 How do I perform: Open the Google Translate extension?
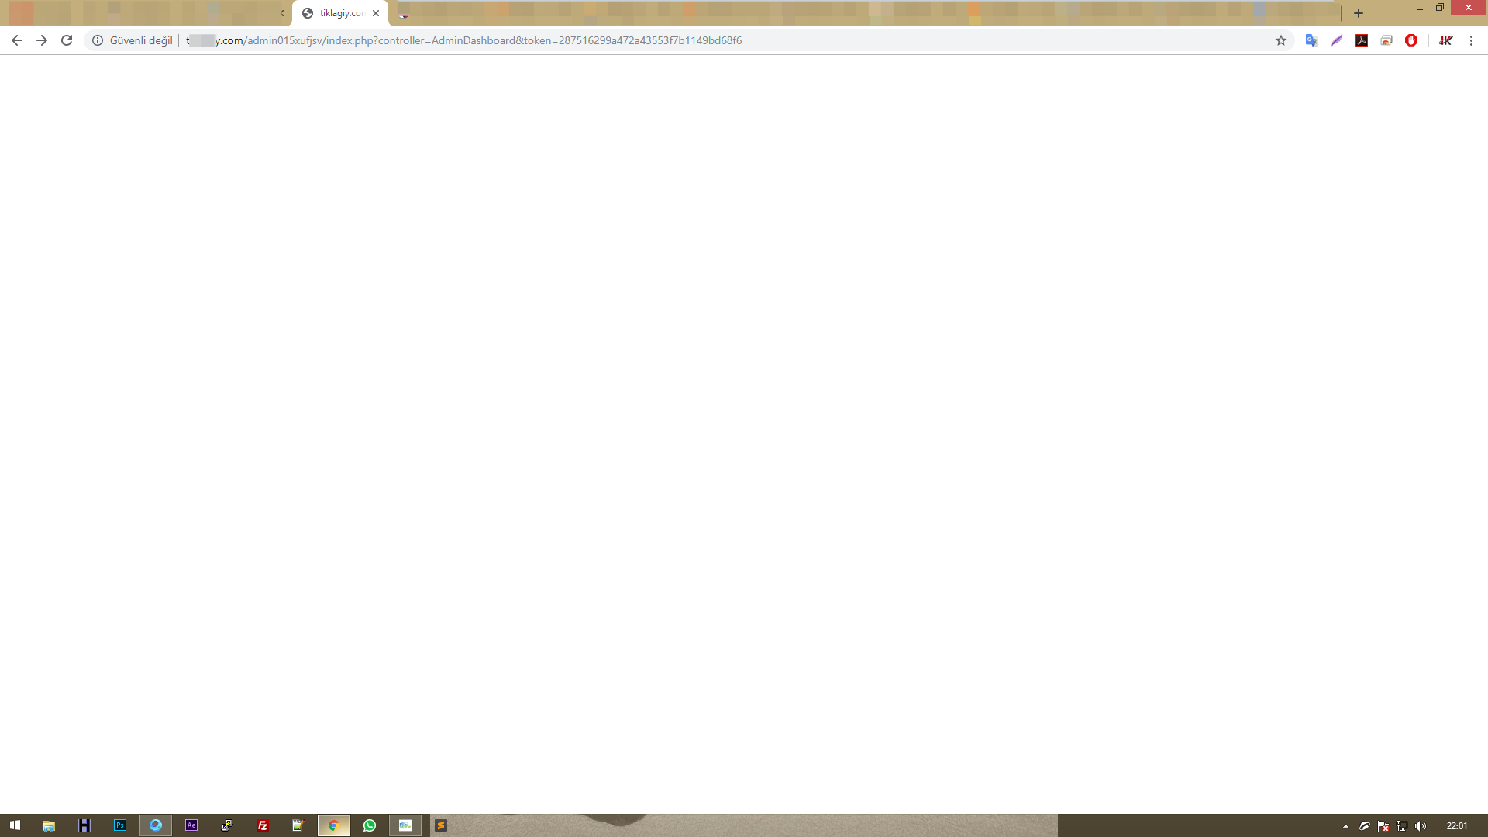[x=1311, y=40]
